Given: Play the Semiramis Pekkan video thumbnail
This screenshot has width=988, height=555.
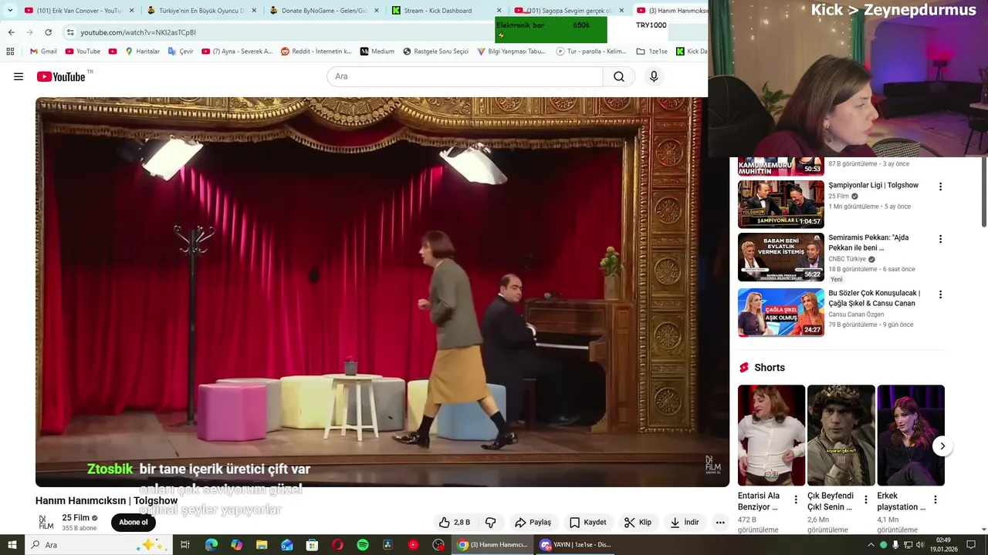Looking at the screenshot, I should tap(781, 257).
